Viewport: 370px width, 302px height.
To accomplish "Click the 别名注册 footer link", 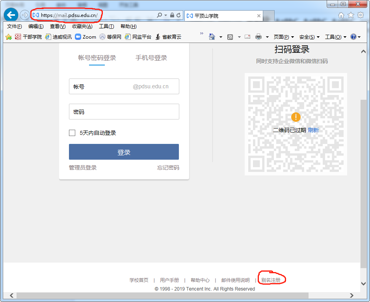I will pyautogui.click(x=271, y=280).
